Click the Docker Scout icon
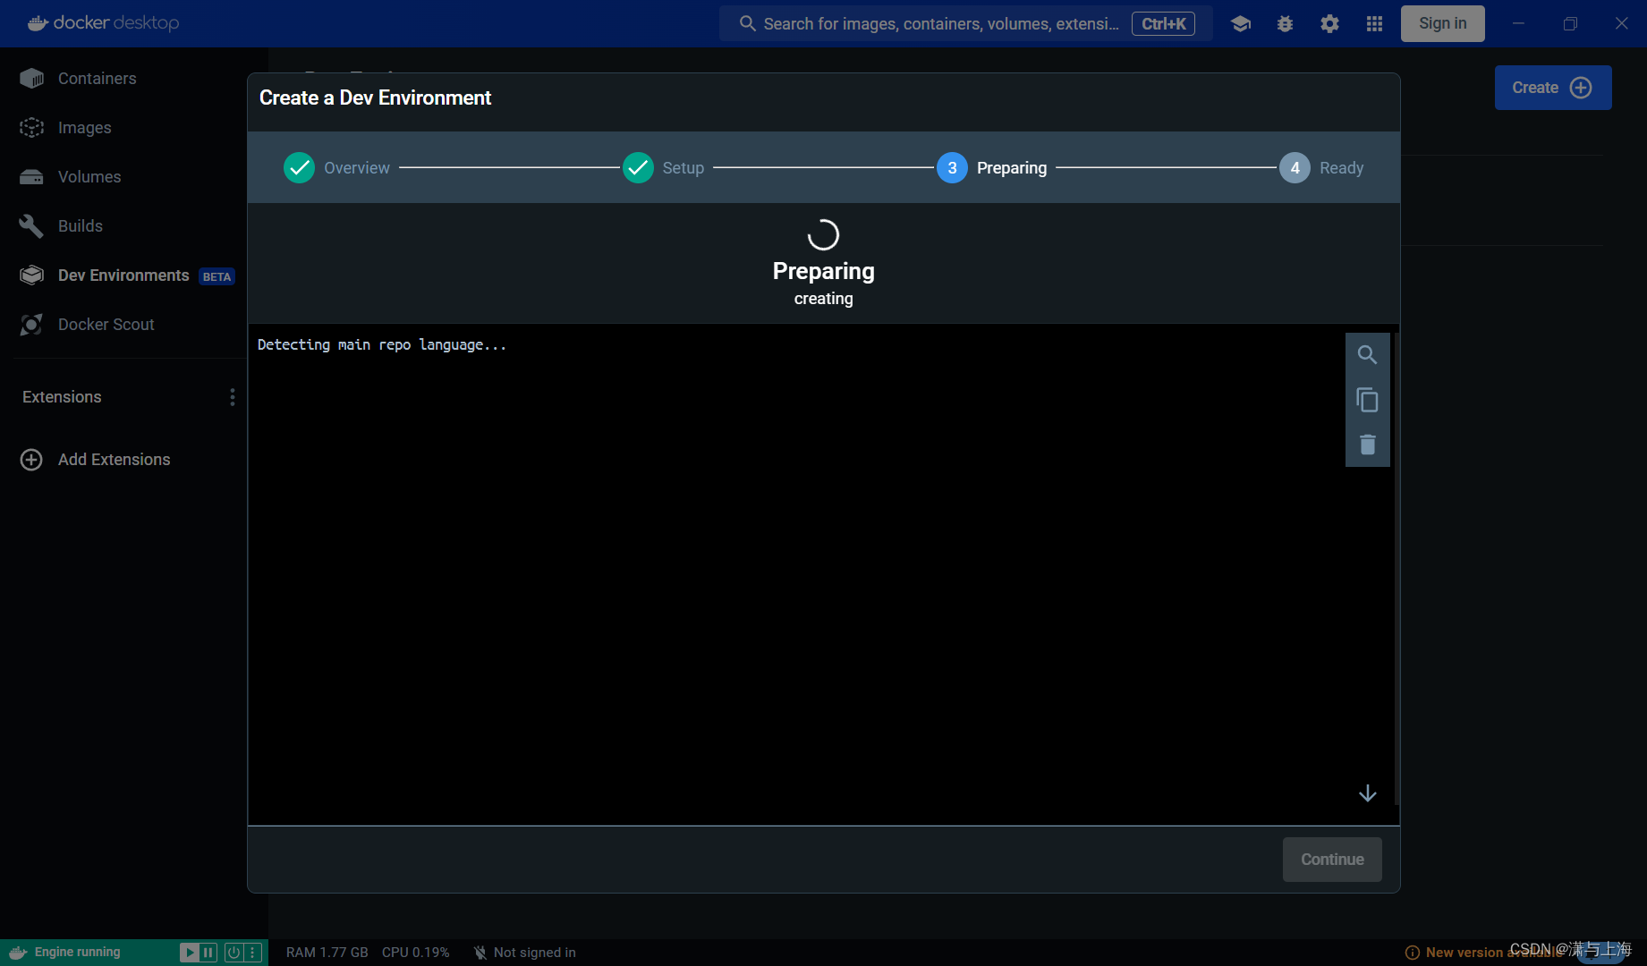Screen dimensions: 1647x966 (x=31, y=325)
